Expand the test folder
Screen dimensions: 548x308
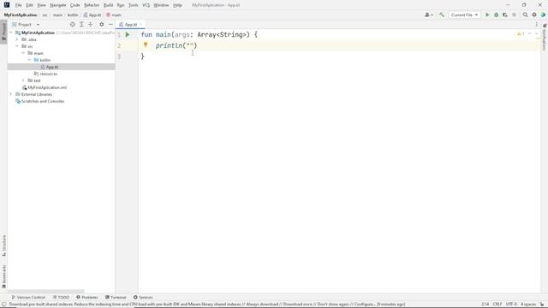(23, 80)
